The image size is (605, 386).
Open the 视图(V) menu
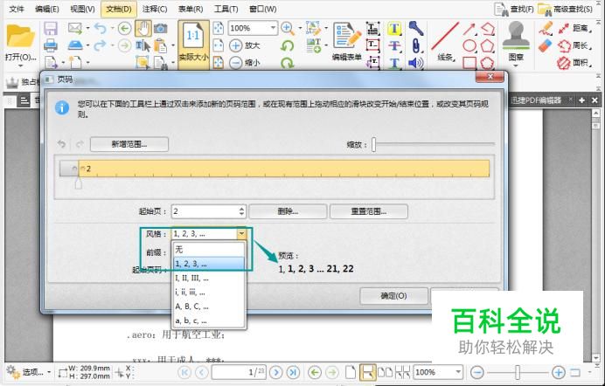point(82,9)
